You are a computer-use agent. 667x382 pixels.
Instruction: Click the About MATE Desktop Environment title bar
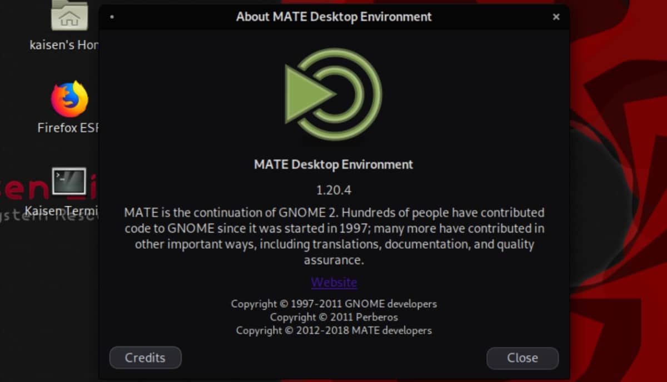tap(333, 17)
